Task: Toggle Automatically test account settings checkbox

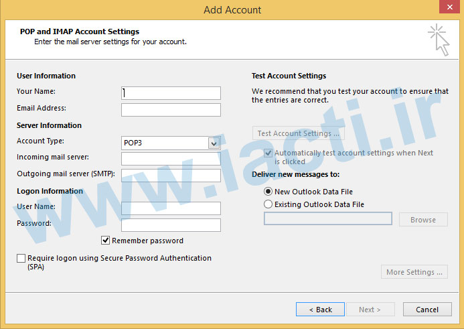Action: click(x=269, y=153)
